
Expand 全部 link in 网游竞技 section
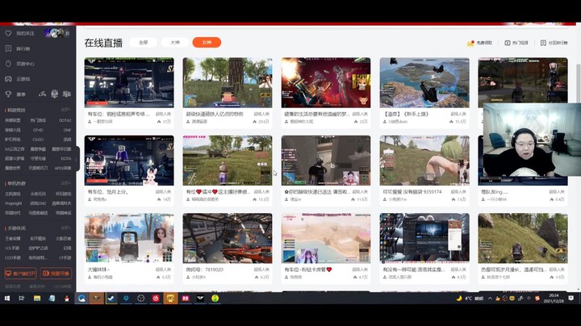pos(65,110)
